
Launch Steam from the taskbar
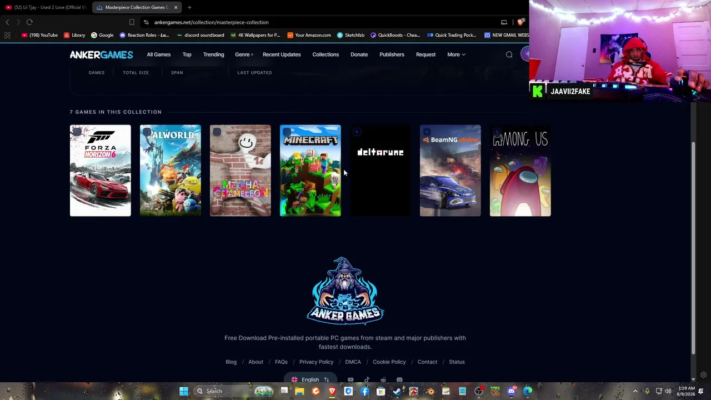397,391
